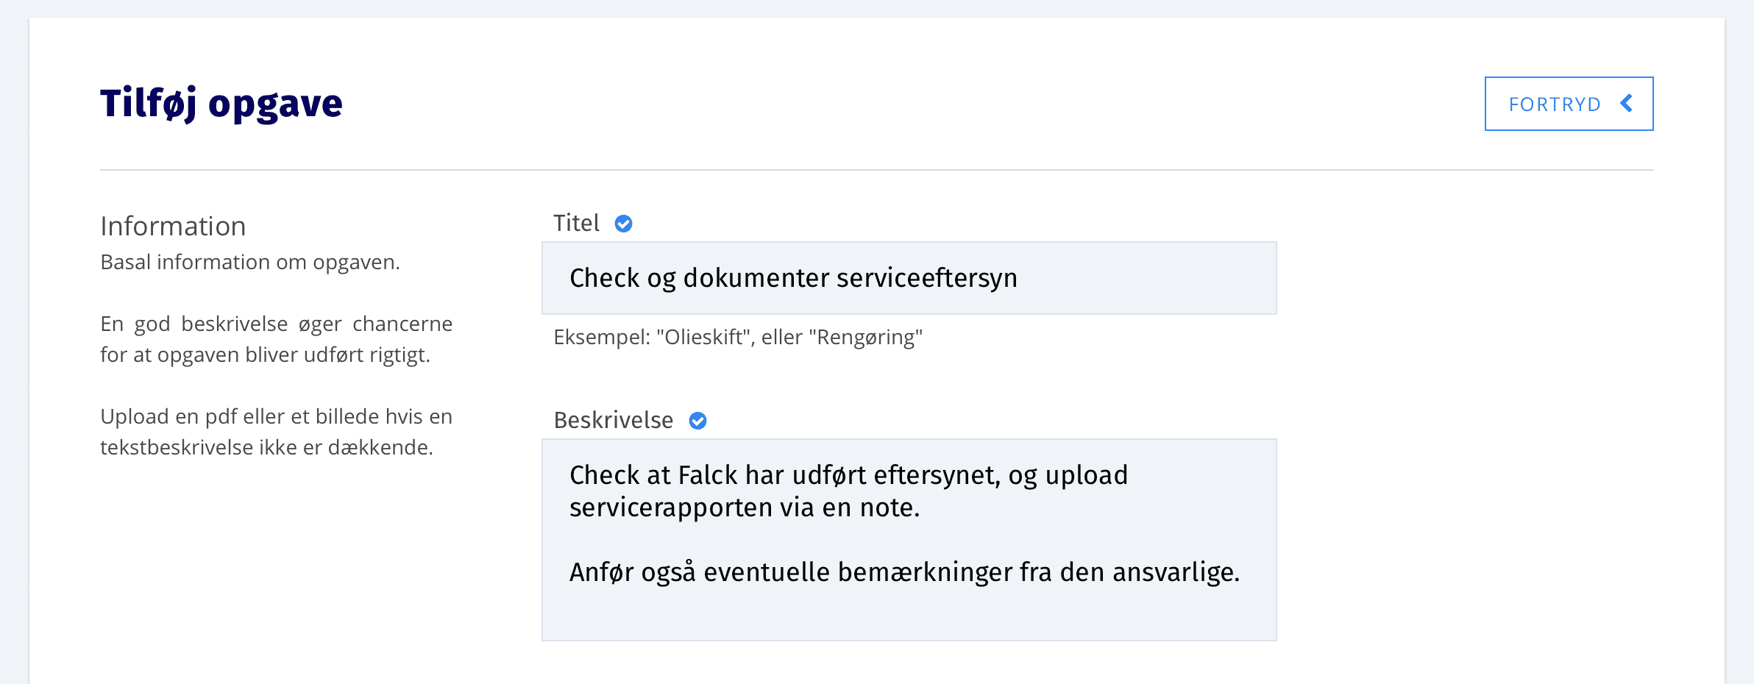Click the blue checkmark beside Beskrivelse
This screenshot has width=1754, height=684.
click(697, 421)
